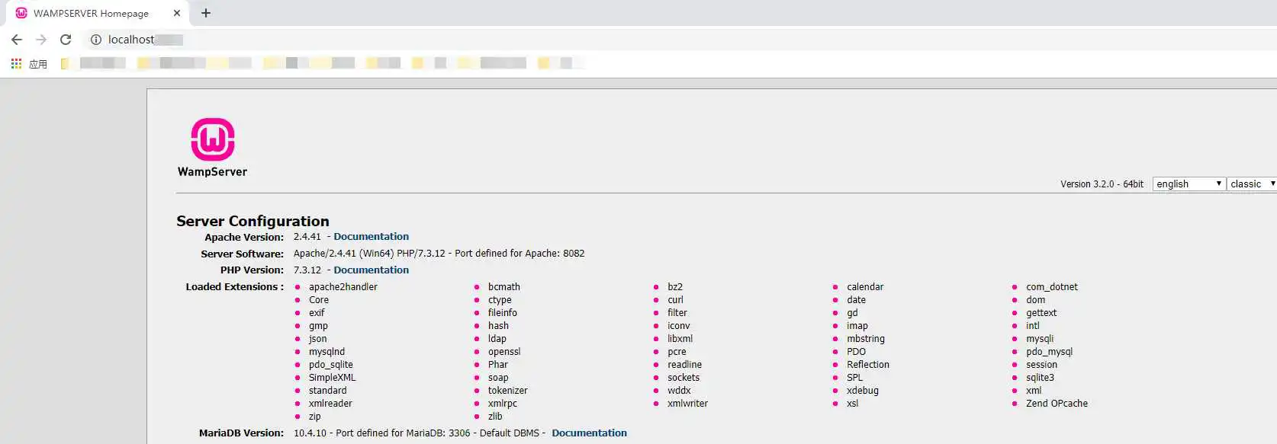The image size is (1277, 444).
Task: Click the calendar extension
Action: point(865,287)
